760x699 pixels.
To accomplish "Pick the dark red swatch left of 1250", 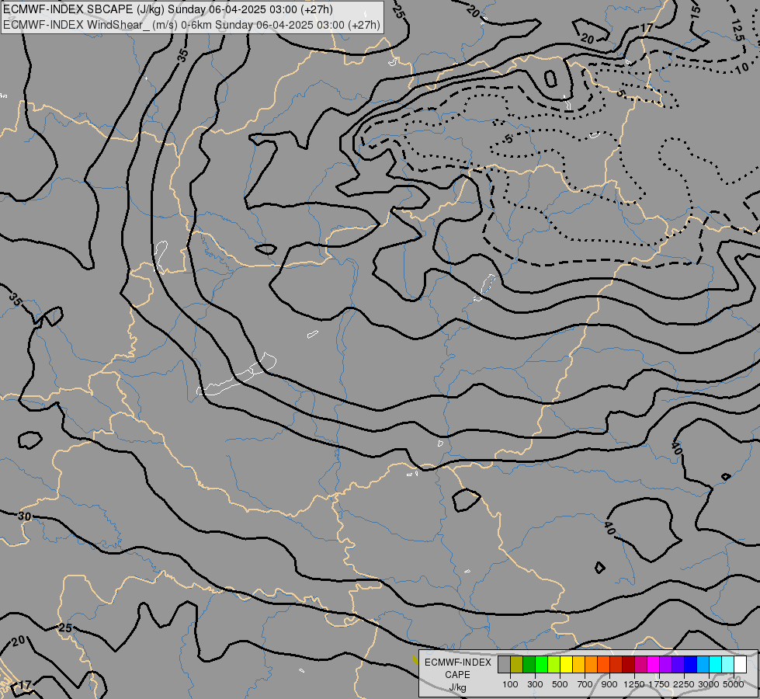I will [x=629, y=664].
